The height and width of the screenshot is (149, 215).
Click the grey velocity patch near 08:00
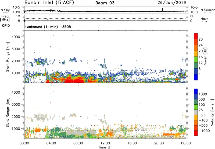tap(77, 133)
